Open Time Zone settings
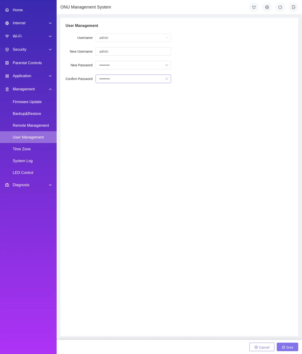 tap(28, 149)
